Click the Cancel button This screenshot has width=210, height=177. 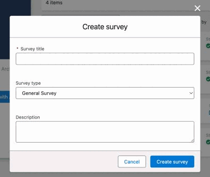coord(132,162)
